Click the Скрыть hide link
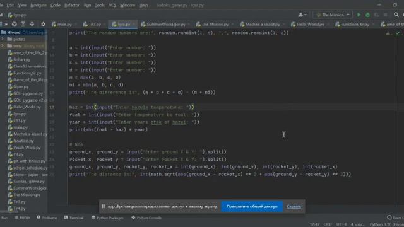The height and width of the screenshot is (227, 404). coord(294,206)
